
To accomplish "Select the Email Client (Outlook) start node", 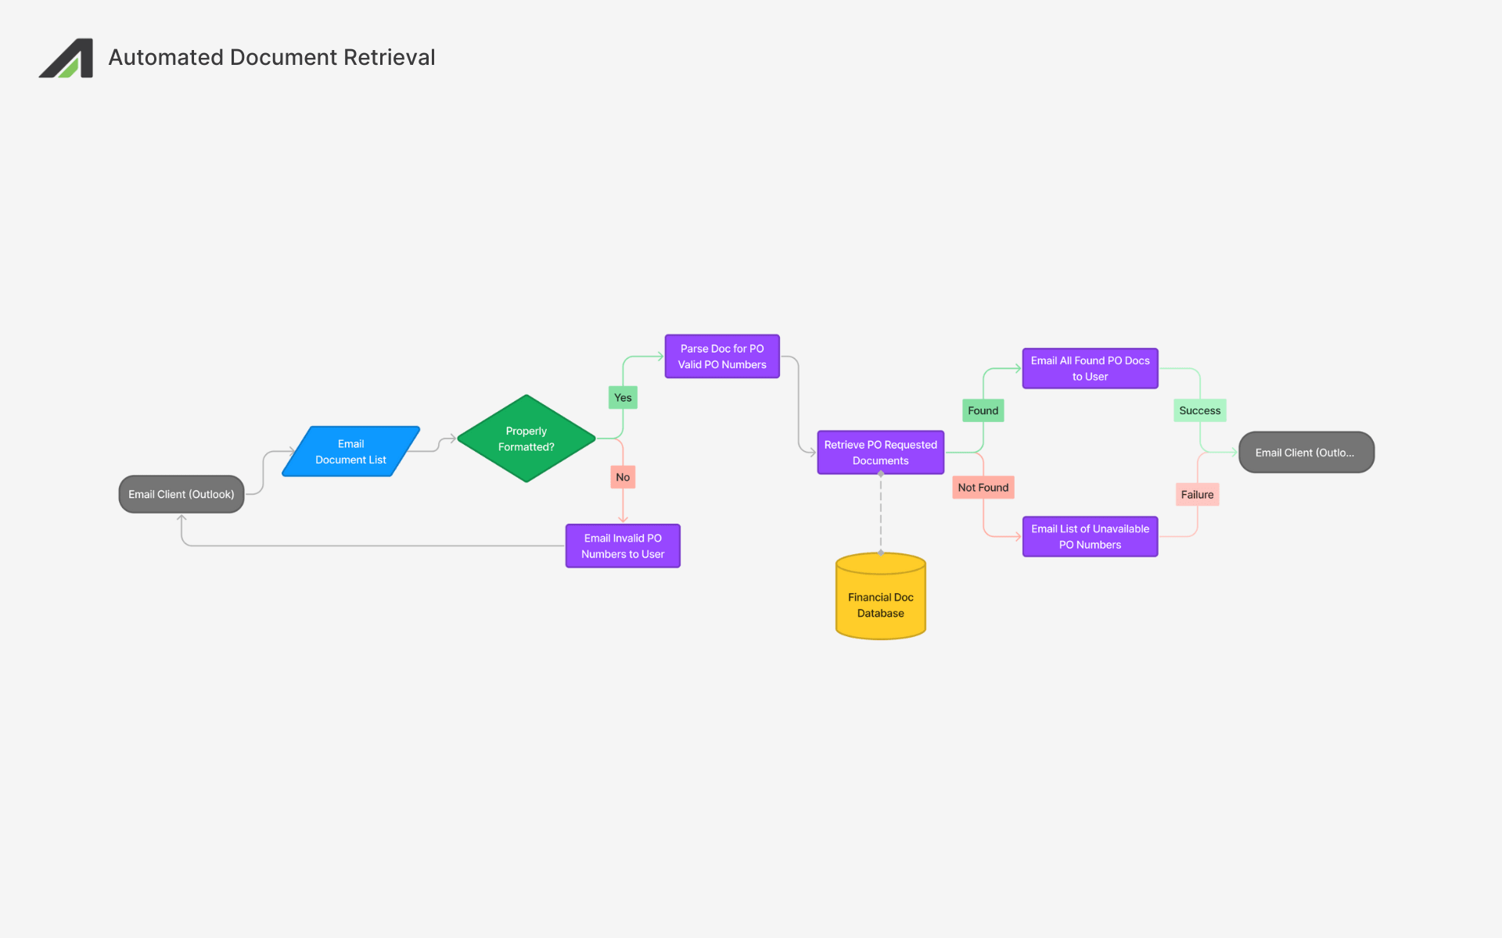I will click(x=181, y=493).
